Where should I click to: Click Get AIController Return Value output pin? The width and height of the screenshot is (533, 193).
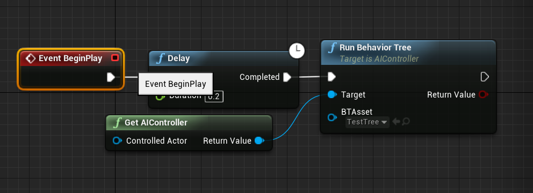pos(260,140)
